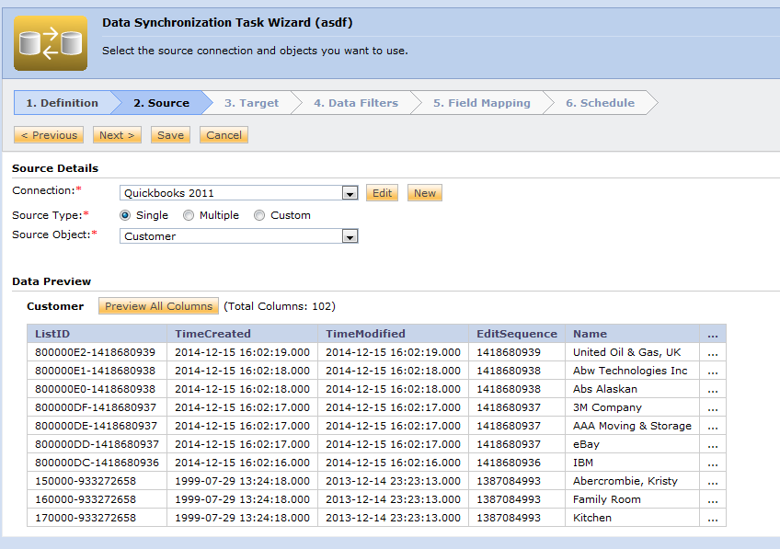Screen dimensions: 780x549
Task: Click the eBay name cell
Action: [x=632, y=444]
